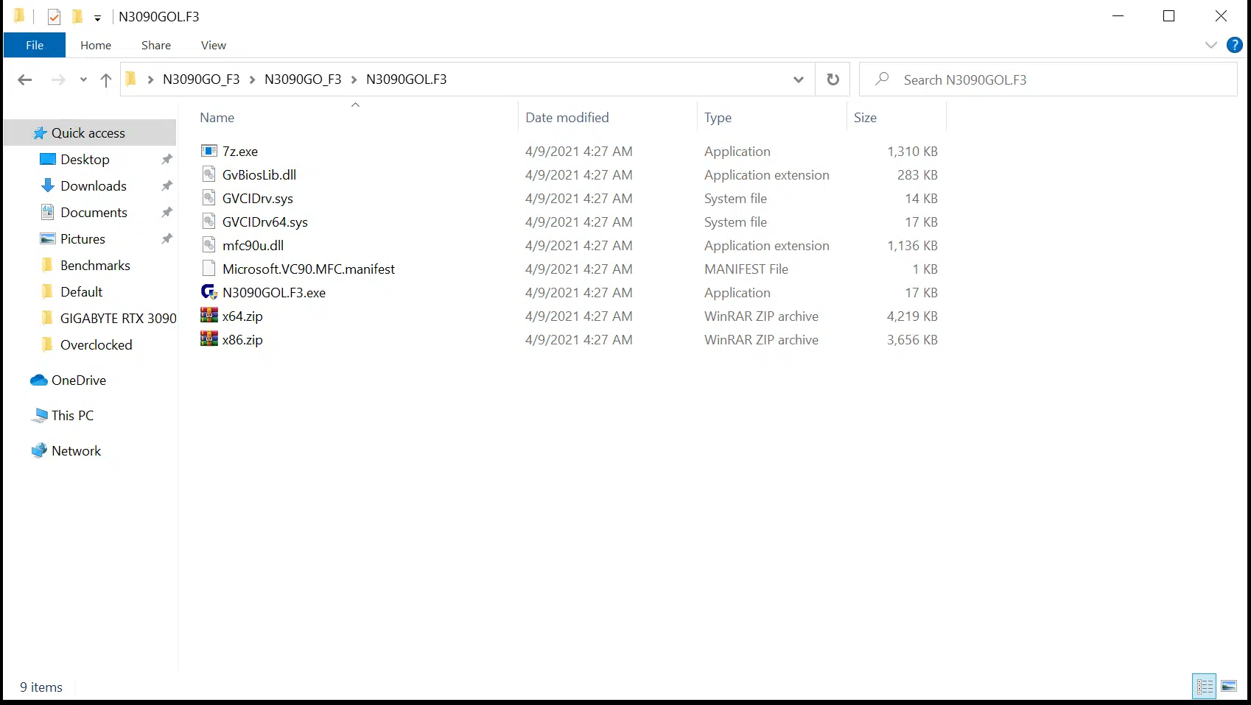The width and height of the screenshot is (1251, 705).
Task: Click breadcrumb chevron after first N3090GO_F3
Action: pyautogui.click(x=252, y=79)
